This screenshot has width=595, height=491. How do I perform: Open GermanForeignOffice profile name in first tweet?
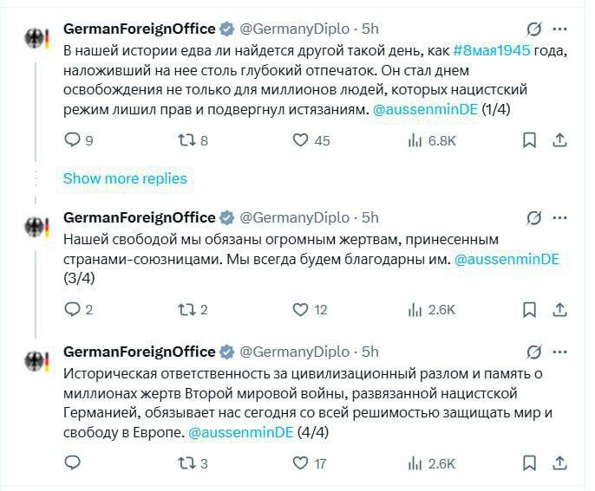pyautogui.click(x=139, y=29)
